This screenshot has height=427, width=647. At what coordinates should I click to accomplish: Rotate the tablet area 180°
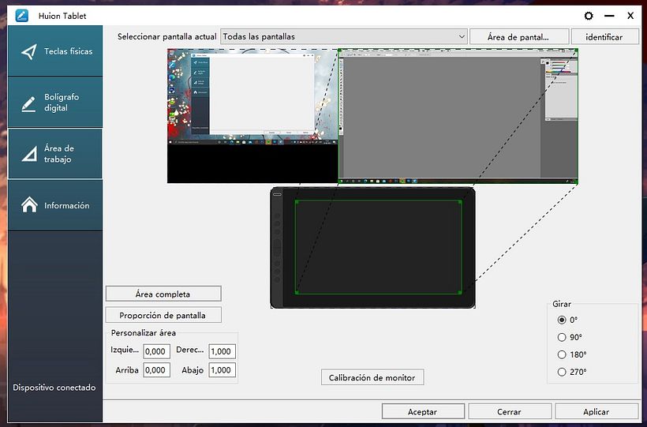click(562, 354)
